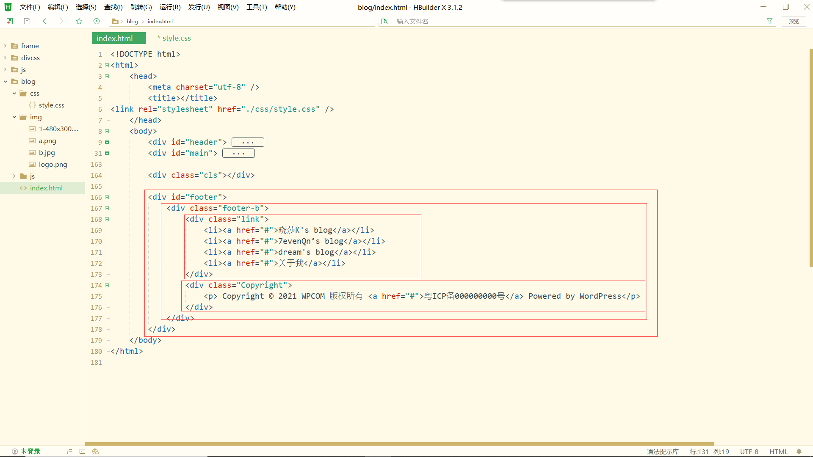The width and height of the screenshot is (813, 457).
Task: Click the bookmark star icon
Action: point(79,21)
